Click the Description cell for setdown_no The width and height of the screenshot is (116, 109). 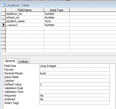tap(93, 14)
